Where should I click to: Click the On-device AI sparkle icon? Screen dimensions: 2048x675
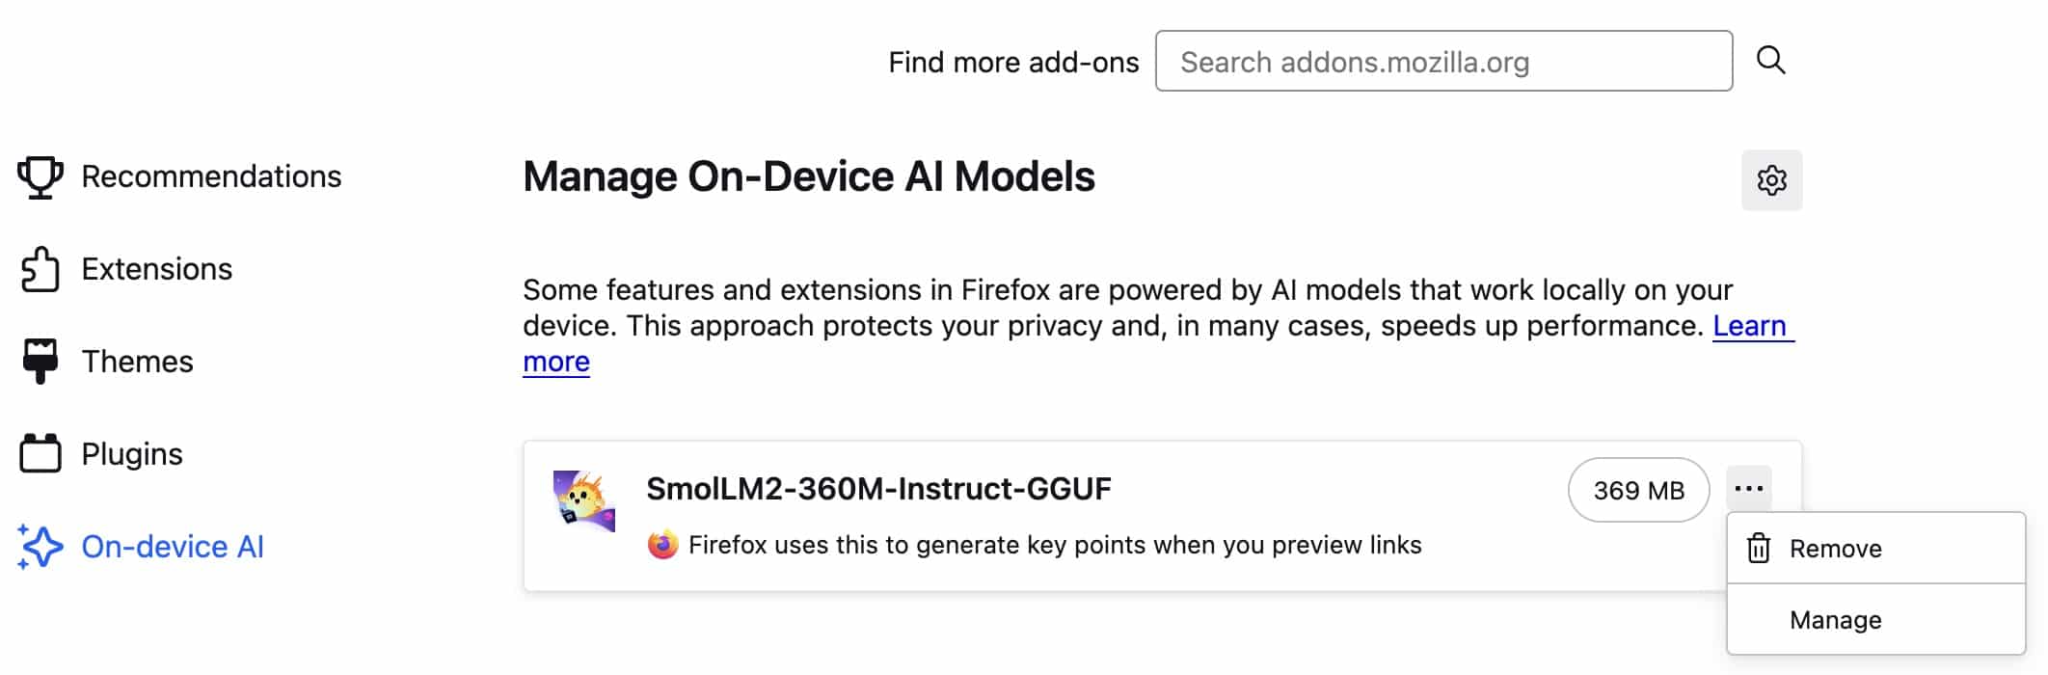coord(40,547)
